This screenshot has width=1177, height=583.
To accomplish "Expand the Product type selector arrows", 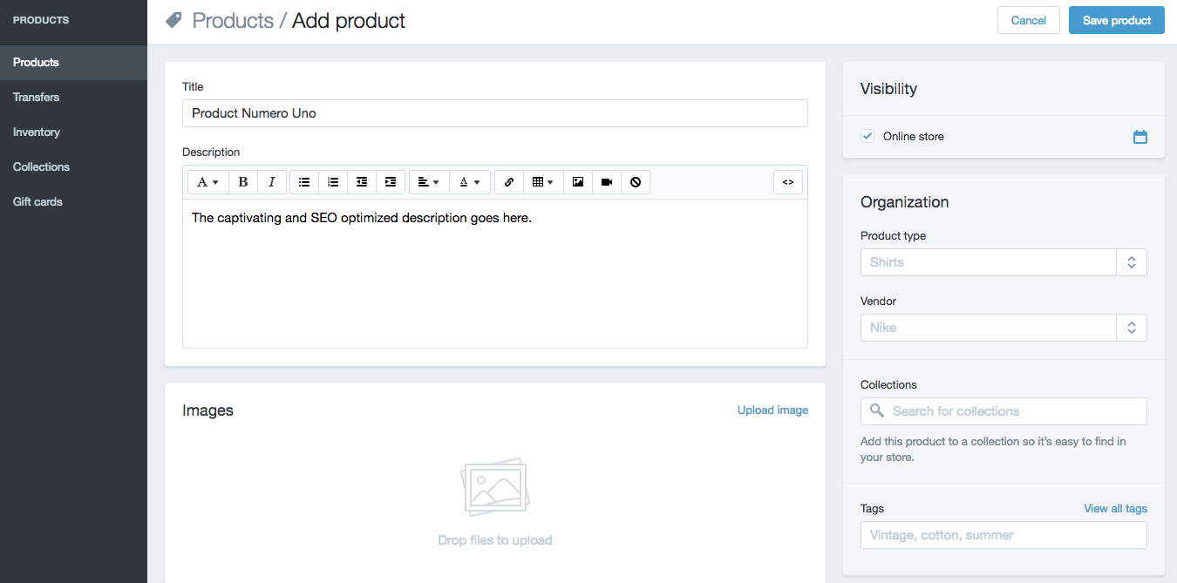I will pos(1132,262).
